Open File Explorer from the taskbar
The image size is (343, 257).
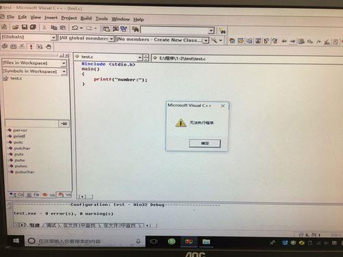click(x=206, y=242)
